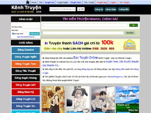Open the Truyện Ngắn menu item

coord(62,3)
